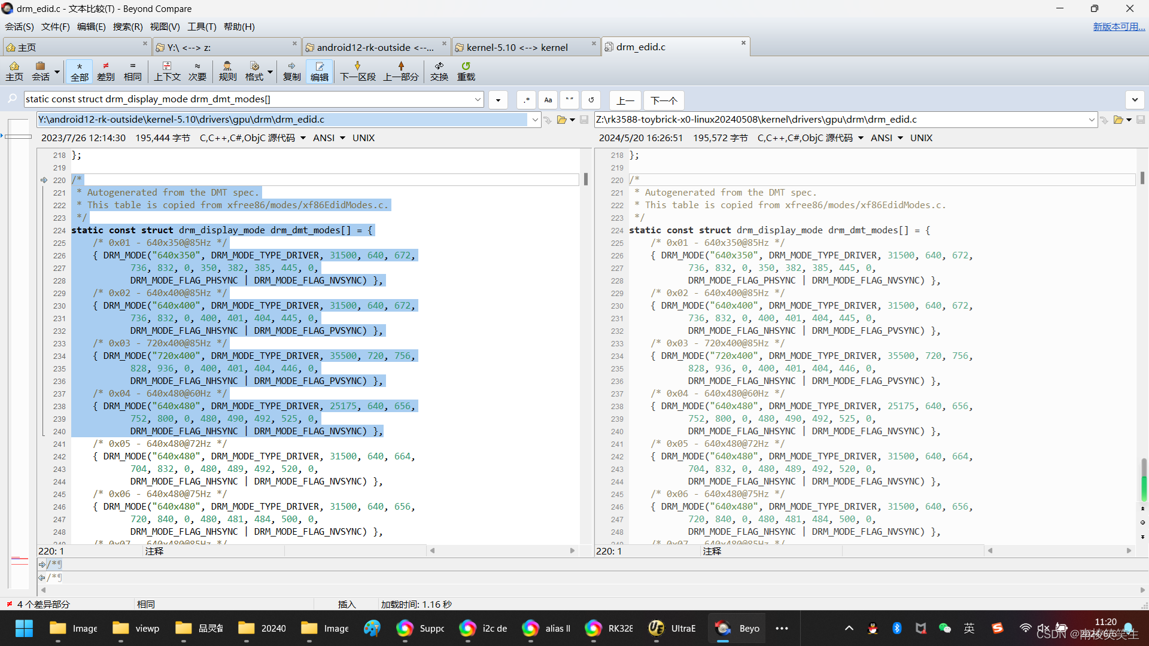
Task: Open left pane file type dropdown
Action: [x=253, y=138]
